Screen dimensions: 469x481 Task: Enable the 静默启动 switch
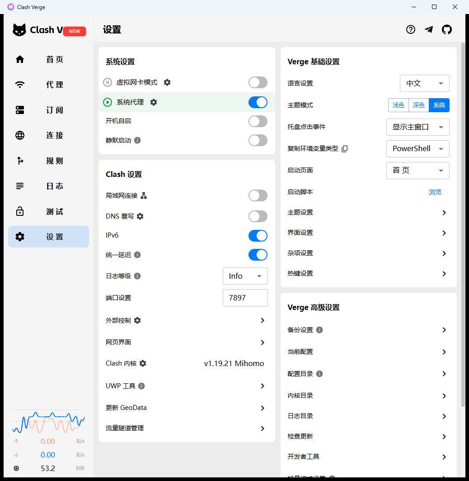point(258,140)
